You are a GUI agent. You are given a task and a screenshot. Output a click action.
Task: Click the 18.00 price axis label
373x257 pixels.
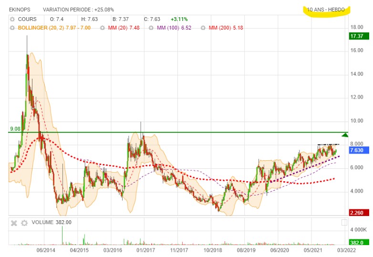coord(357,27)
